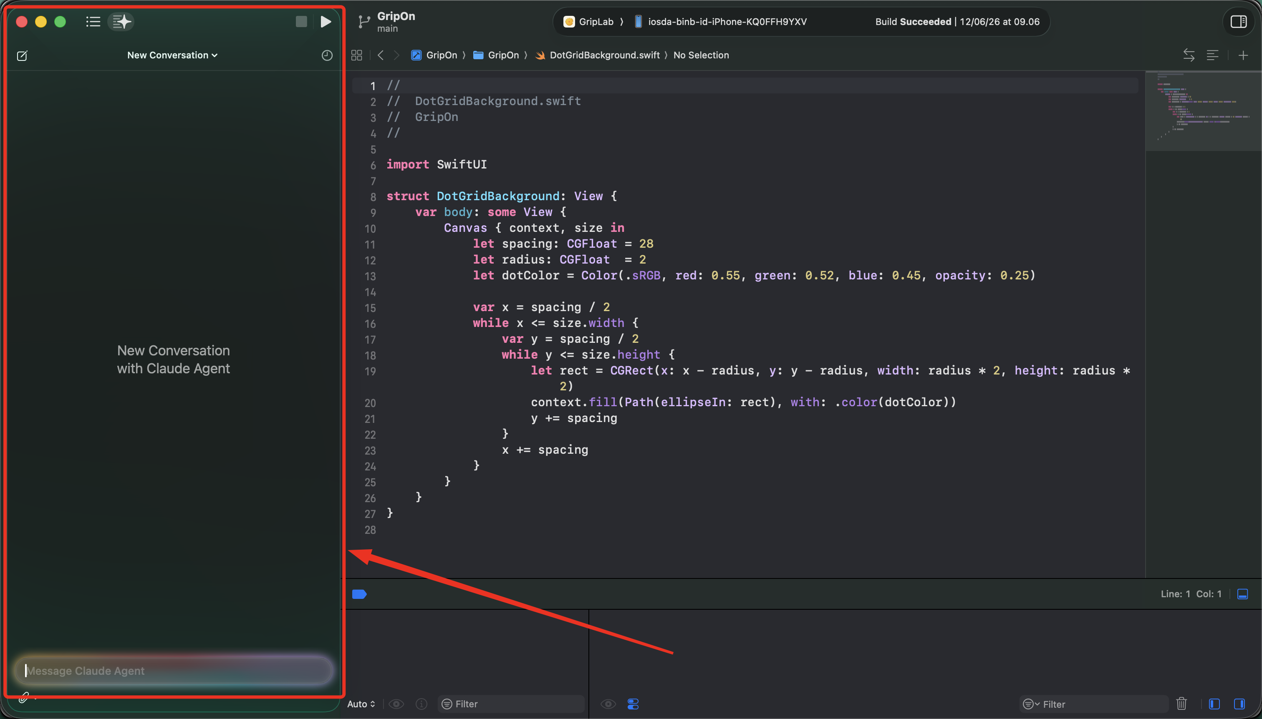
Task: Open DotGridBackground.swift breadcrumb
Action: pos(597,55)
